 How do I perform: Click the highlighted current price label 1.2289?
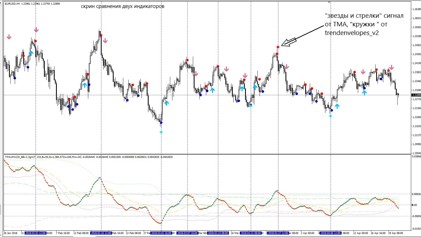416,95
